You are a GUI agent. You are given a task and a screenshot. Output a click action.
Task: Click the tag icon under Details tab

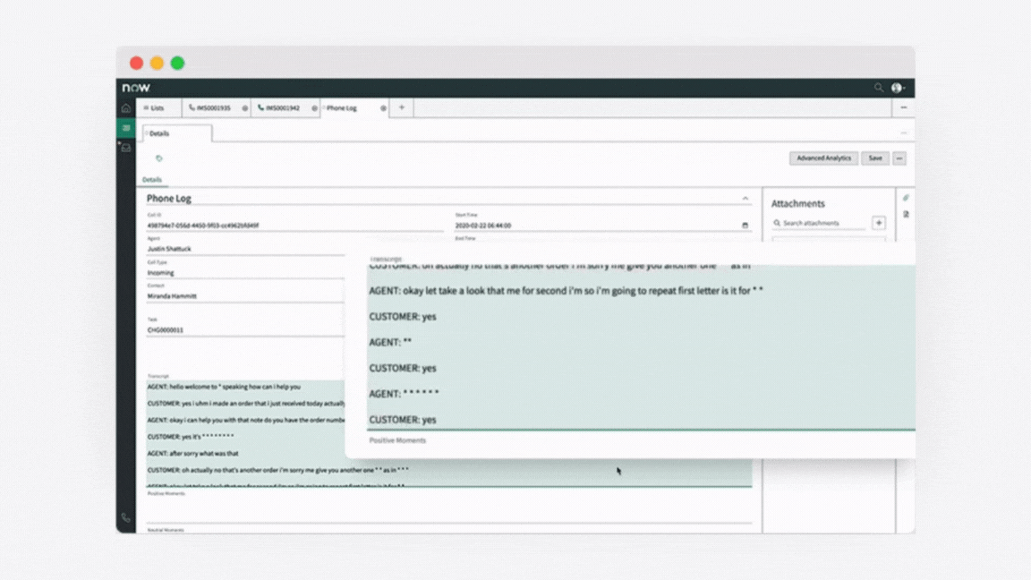pyautogui.click(x=158, y=158)
